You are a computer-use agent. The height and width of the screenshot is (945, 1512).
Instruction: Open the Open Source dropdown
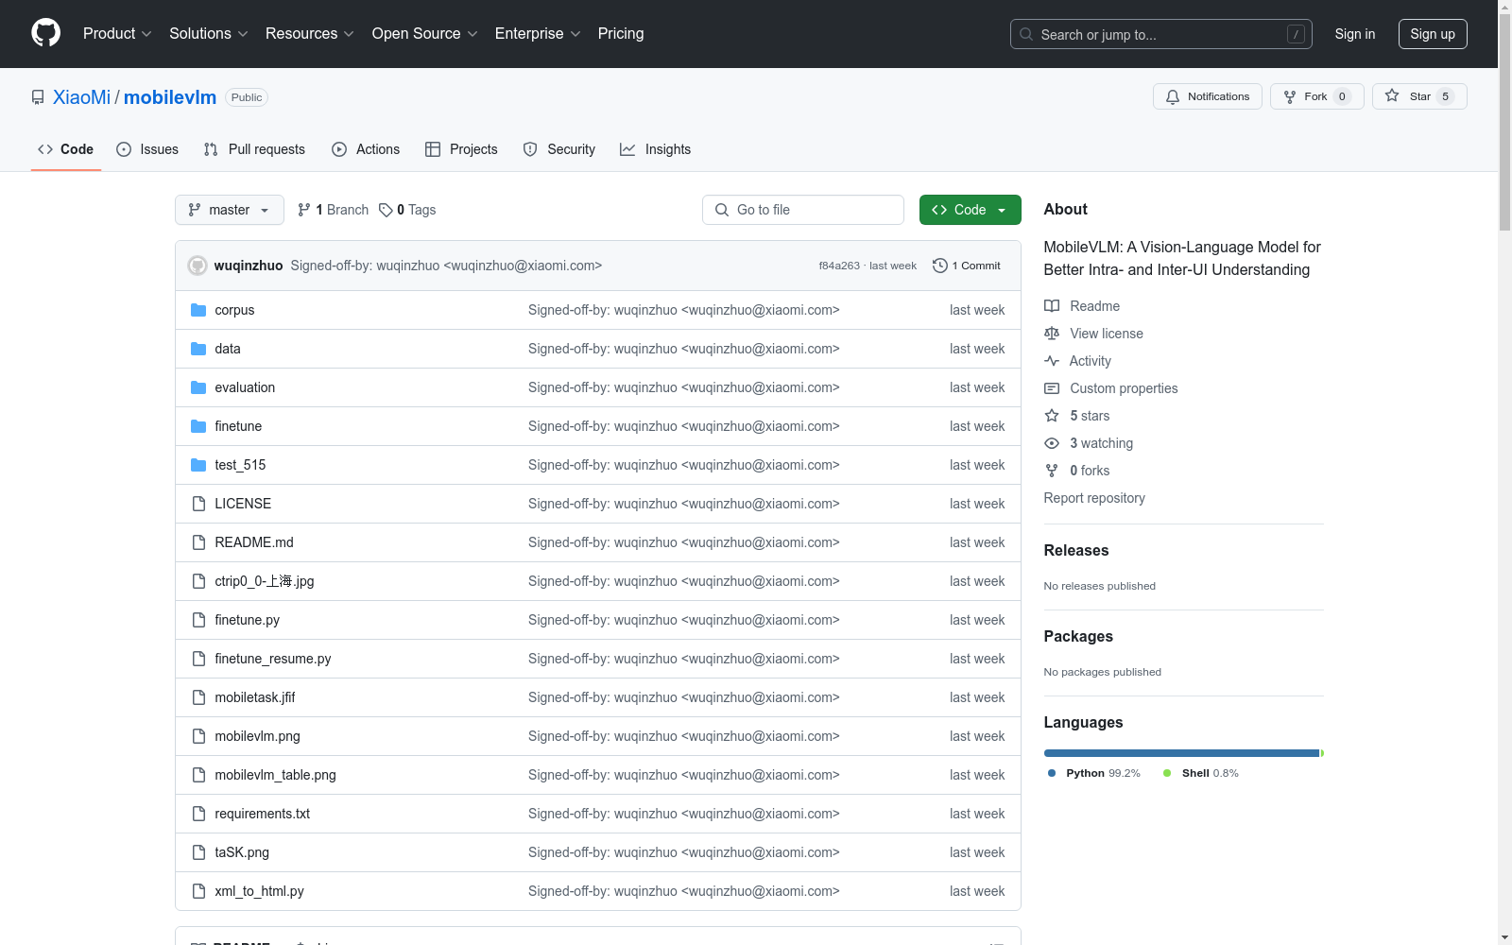pos(425,34)
